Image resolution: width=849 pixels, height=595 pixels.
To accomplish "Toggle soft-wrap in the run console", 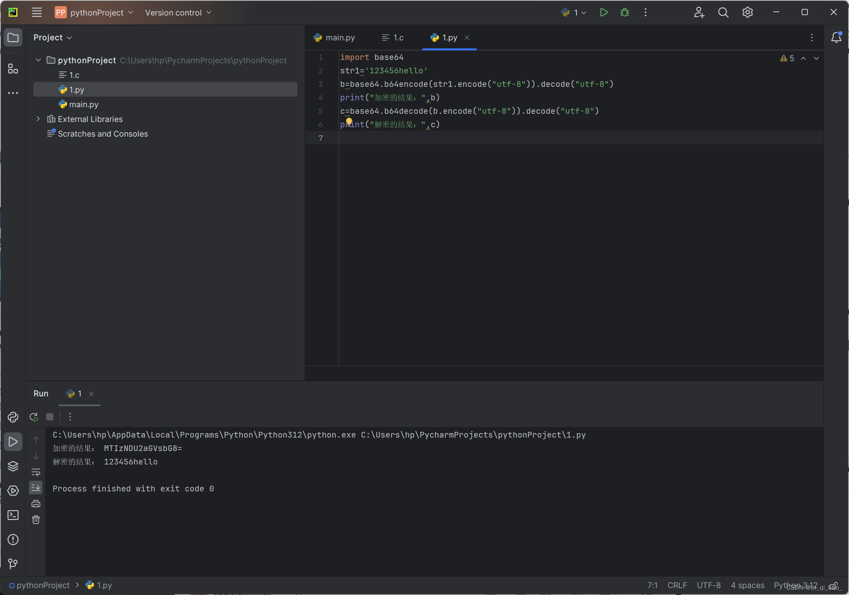I will (36, 472).
